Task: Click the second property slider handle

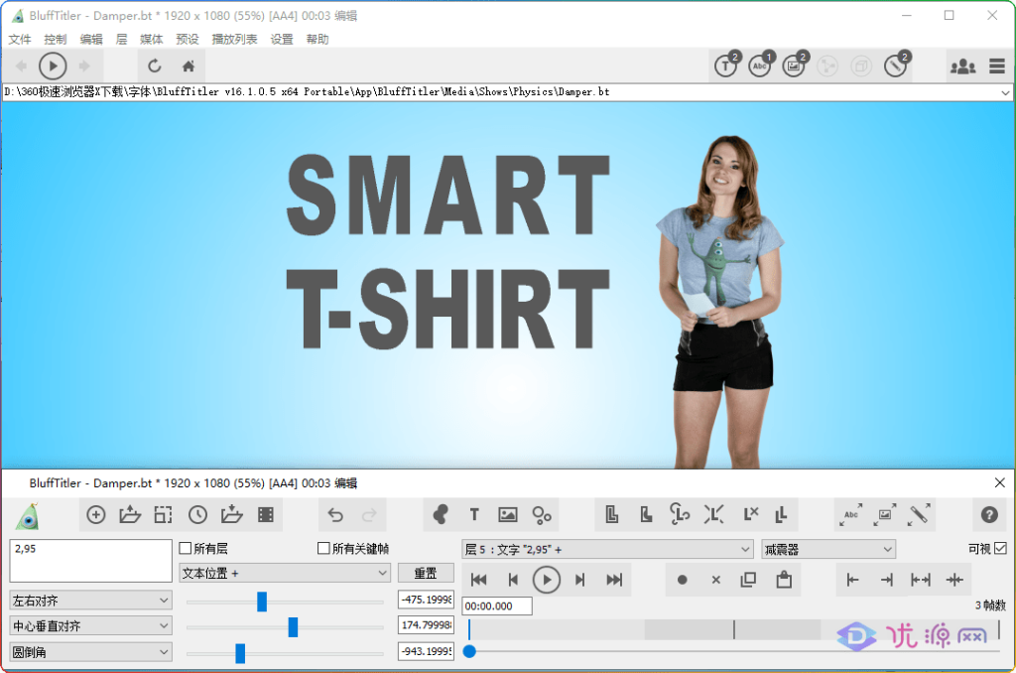Action: (x=293, y=627)
